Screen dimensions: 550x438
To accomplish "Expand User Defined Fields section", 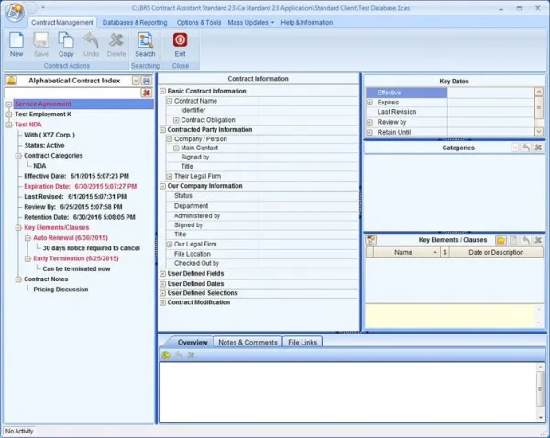I will 162,274.
